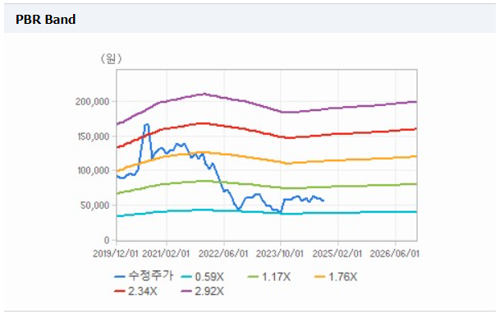Click the 2023/10/01 x-axis date
Viewport: 504px width, 314px height.
point(280,253)
